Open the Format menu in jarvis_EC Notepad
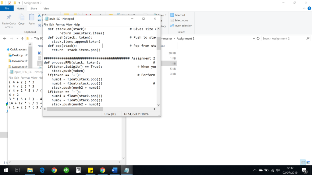 (x=60, y=24)
